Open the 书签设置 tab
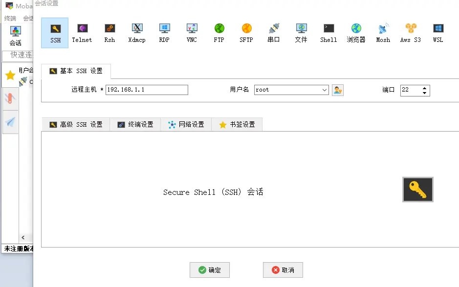 pyautogui.click(x=237, y=124)
